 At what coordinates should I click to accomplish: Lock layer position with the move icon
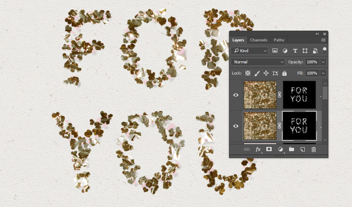(266, 73)
